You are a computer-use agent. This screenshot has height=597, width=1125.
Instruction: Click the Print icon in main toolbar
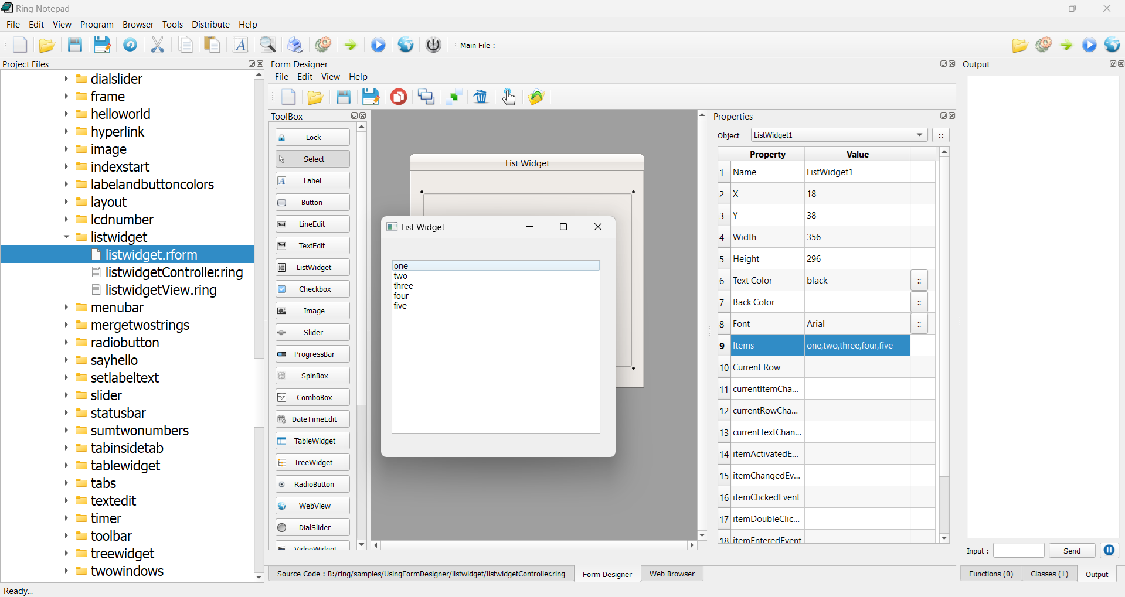(x=295, y=45)
